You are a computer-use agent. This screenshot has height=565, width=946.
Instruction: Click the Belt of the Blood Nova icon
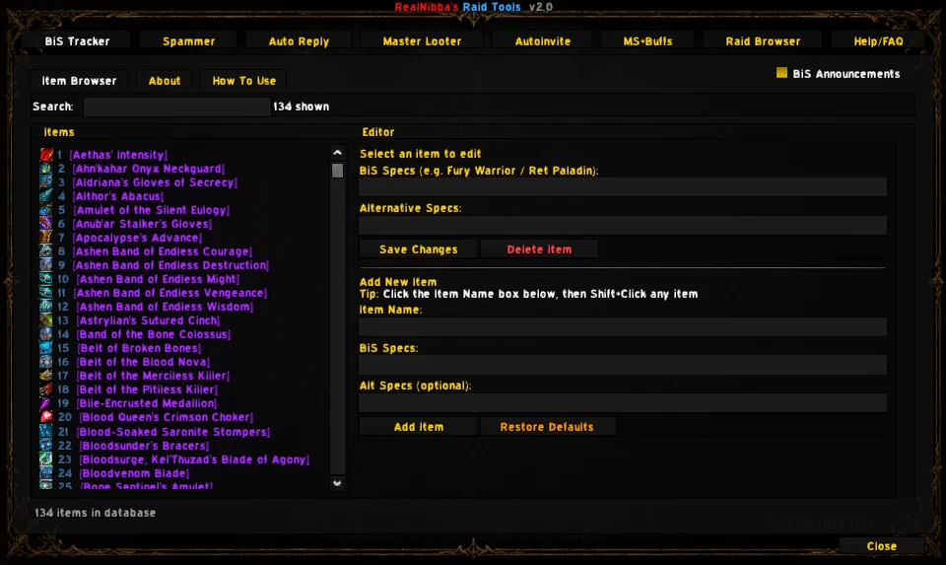tap(46, 362)
